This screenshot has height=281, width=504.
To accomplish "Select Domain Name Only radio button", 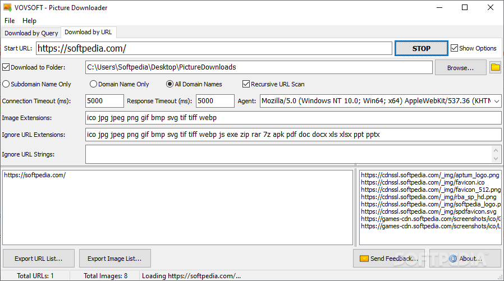I will pos(93,84).
